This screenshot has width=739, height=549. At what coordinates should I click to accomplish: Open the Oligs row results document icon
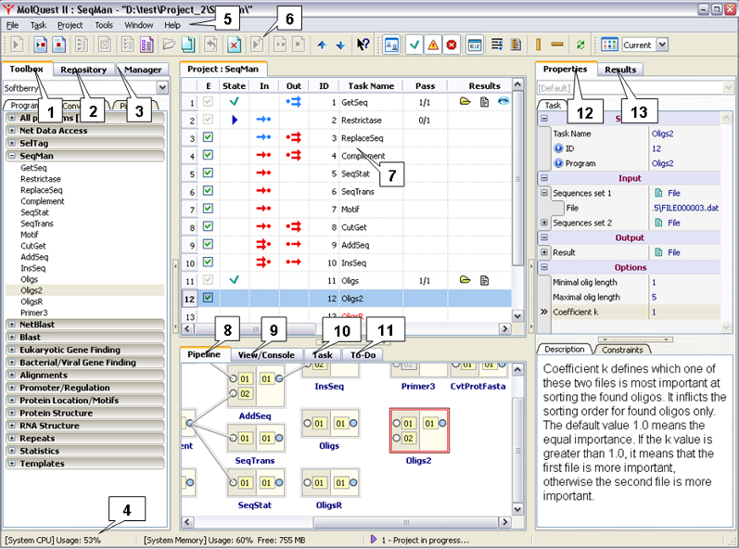tap(484, 281)
